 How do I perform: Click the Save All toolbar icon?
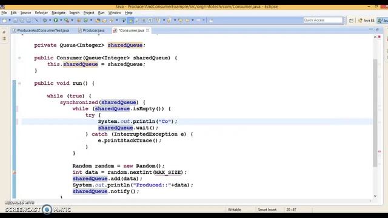coord(22,21)
